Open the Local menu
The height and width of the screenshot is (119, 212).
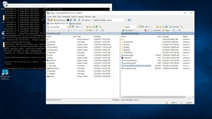point(49,17)
